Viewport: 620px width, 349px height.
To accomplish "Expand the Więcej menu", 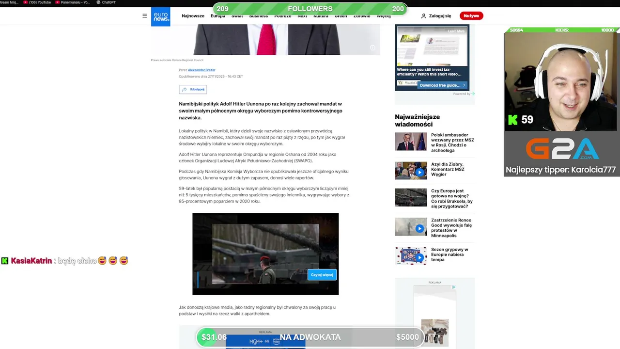I will (384, 16).
